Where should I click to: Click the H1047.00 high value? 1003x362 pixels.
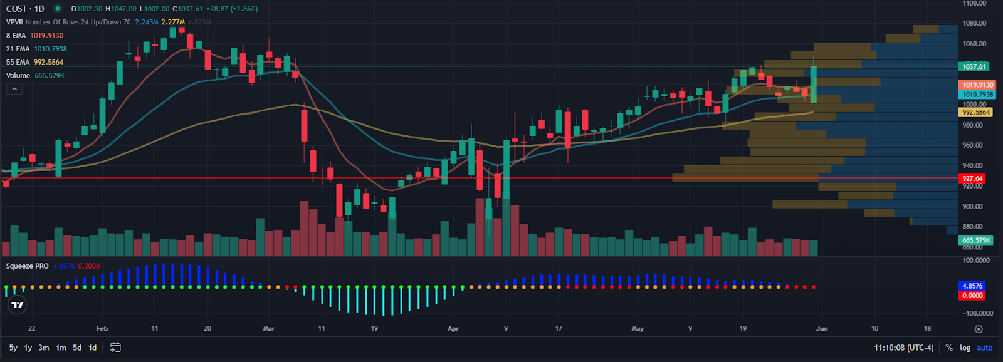(x=121, y=9)
